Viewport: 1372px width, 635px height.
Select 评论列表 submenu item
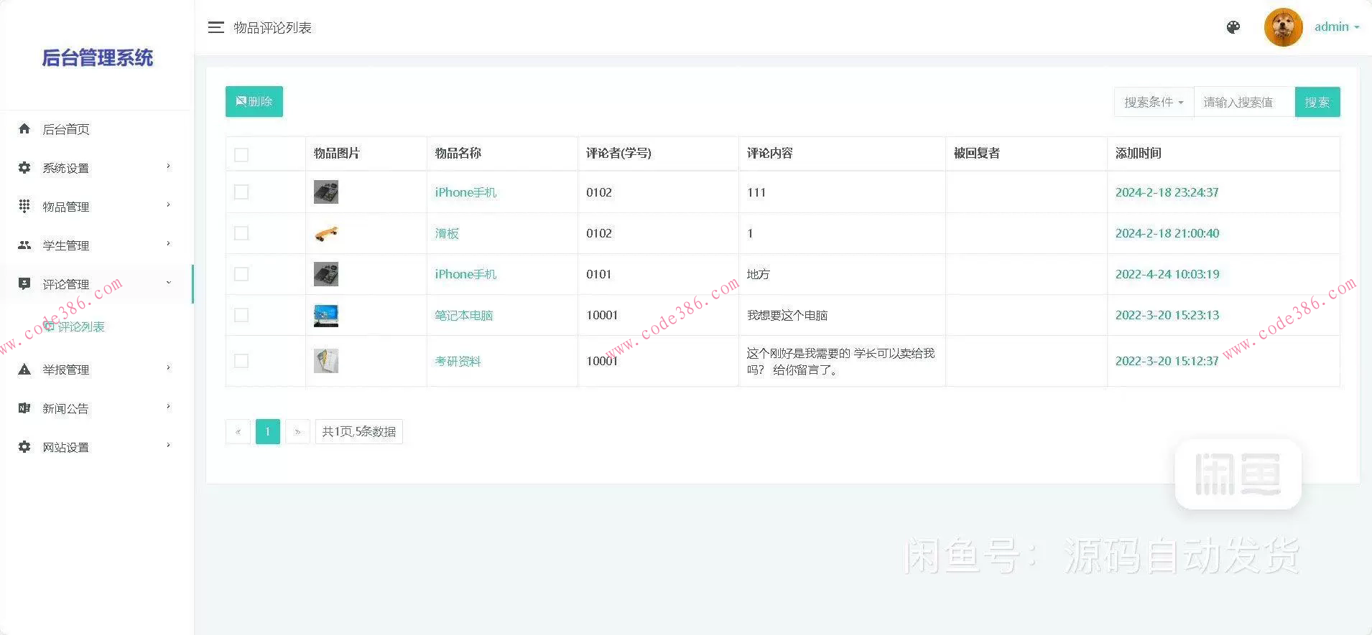[x=81, y=326]
